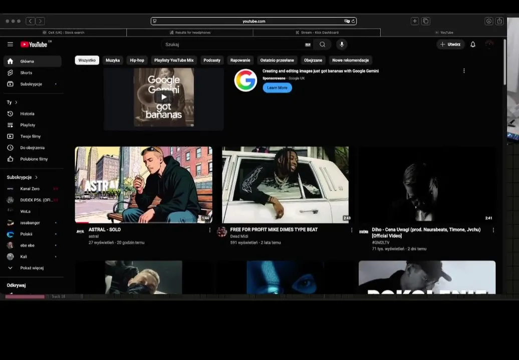Open Kanal Zero channel
This screenshot has width=519, height=360.
pos(33,189)
